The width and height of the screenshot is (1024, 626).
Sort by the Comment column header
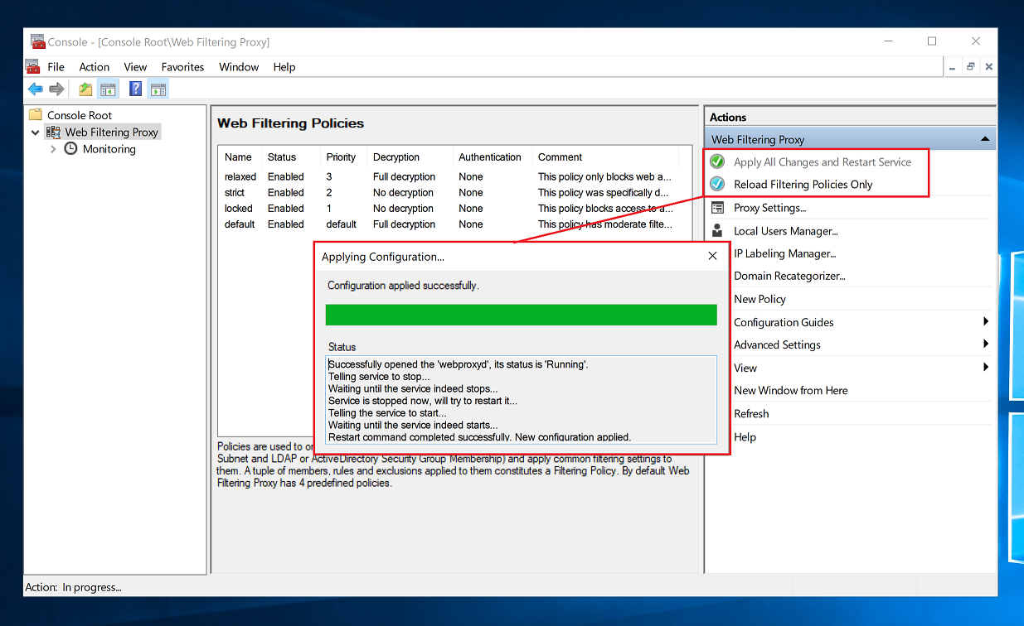coord(605,156)
